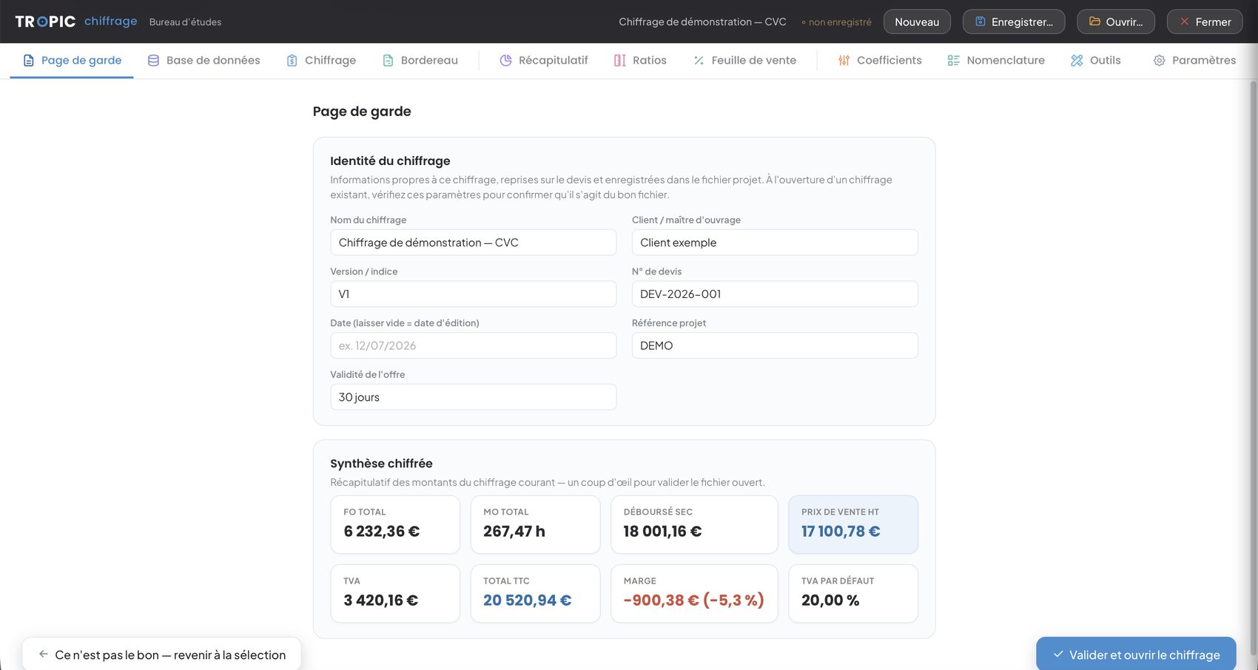This screenshot has width=1258, height=670.
Task: Click the PRIX DE VENTE HT 17 100,78 €
Action: (841, 531)
